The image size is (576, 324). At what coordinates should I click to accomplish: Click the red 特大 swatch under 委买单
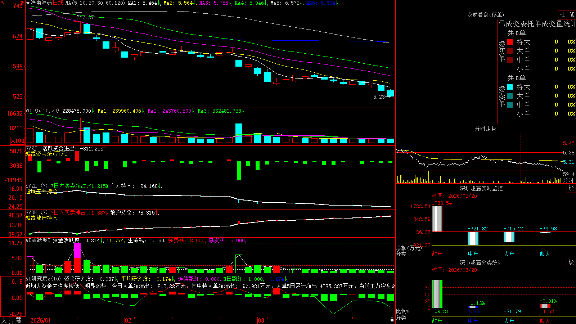(x=510, y=42)
